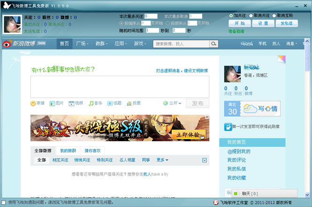The image size is (312, 207).
Task: Click the search magnifier icon
Action: [214, 44]
